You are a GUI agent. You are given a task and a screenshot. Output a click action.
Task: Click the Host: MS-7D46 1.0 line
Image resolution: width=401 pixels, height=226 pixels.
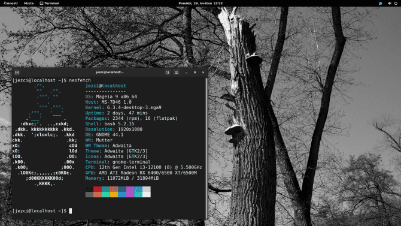click(x=108, y=102)
